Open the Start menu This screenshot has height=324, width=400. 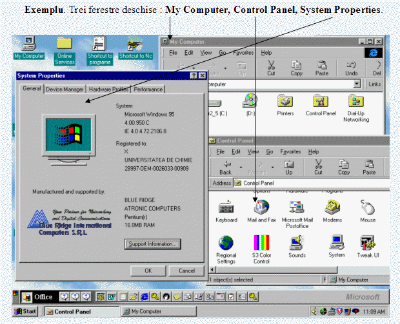(25, 312)
